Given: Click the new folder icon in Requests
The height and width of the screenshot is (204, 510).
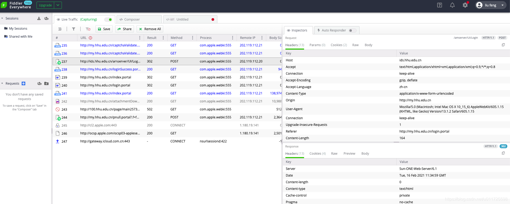Looking at the screenshot, I should 46,83.
